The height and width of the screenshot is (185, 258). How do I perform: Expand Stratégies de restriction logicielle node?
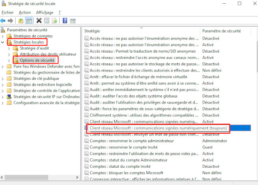(2, 85)
